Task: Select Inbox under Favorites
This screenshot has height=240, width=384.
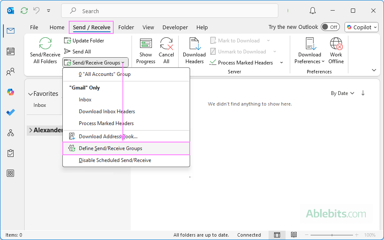Action: click(x=40, y=105)
